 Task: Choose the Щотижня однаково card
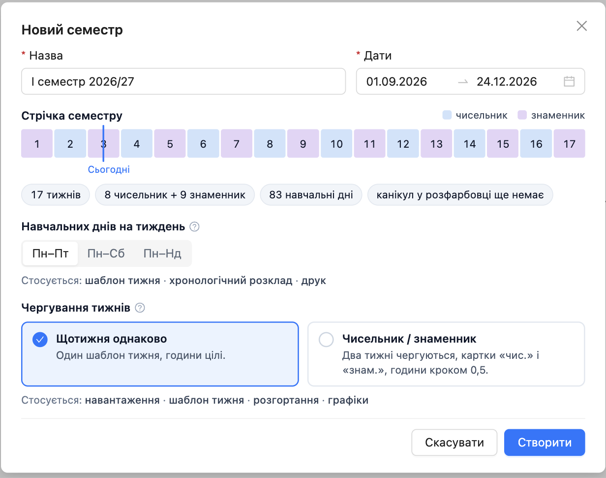coord(160,354)
